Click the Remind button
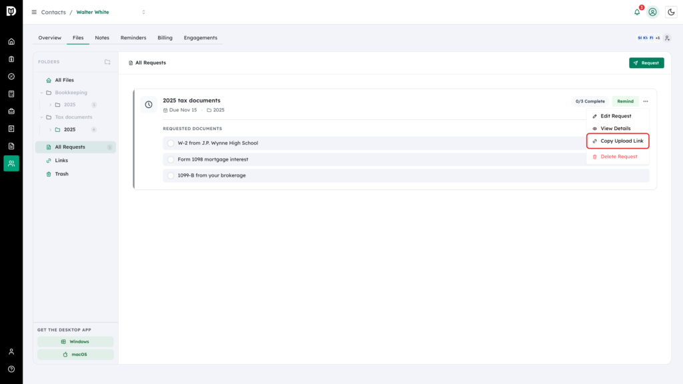Image resolution: width=683 pixels, height=384 pixels. point(625,101)
